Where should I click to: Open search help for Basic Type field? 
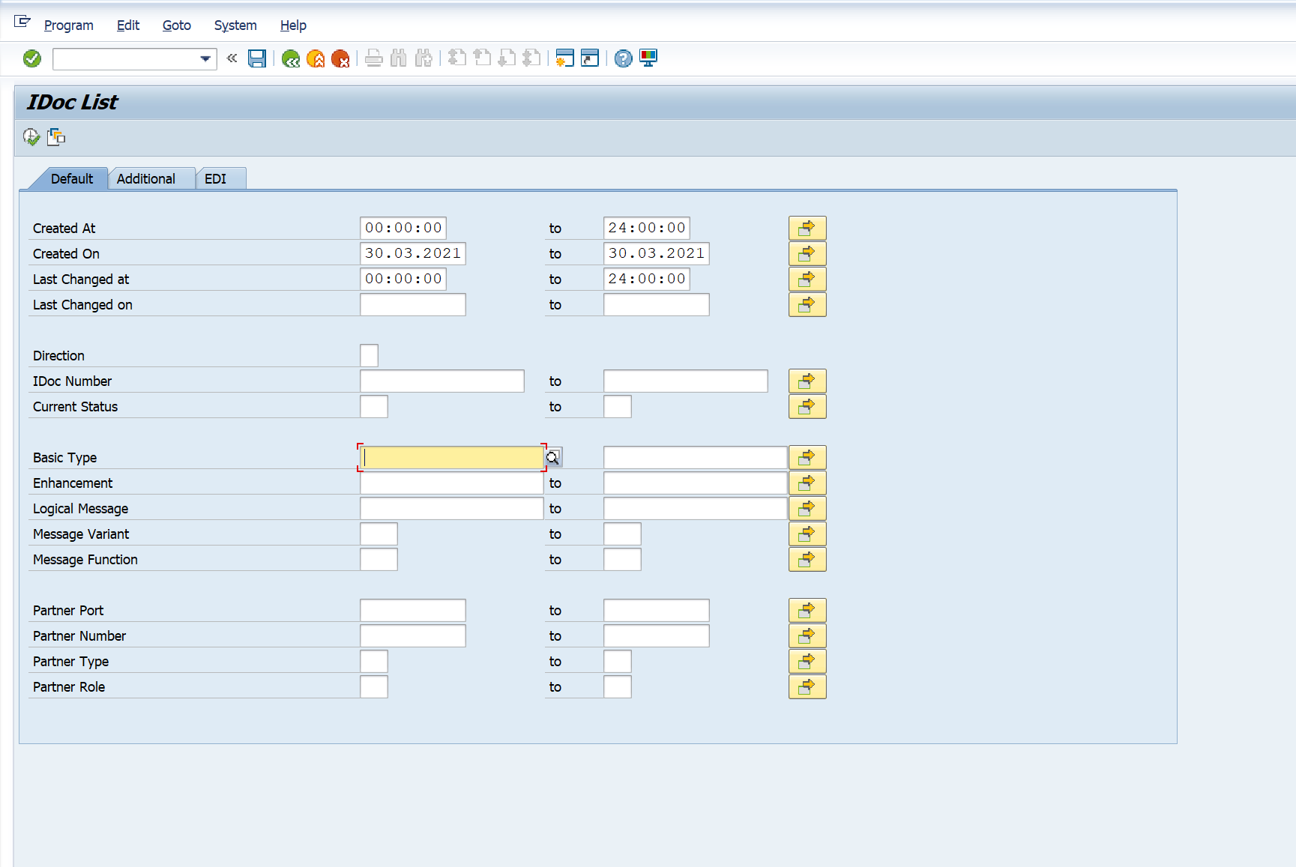[553, 457]
